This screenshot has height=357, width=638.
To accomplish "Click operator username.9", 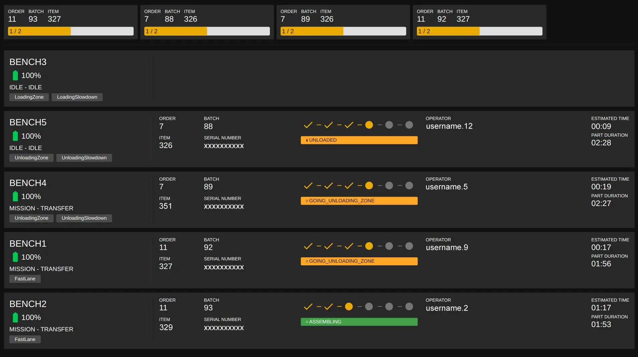I will (x=447, y=248).
